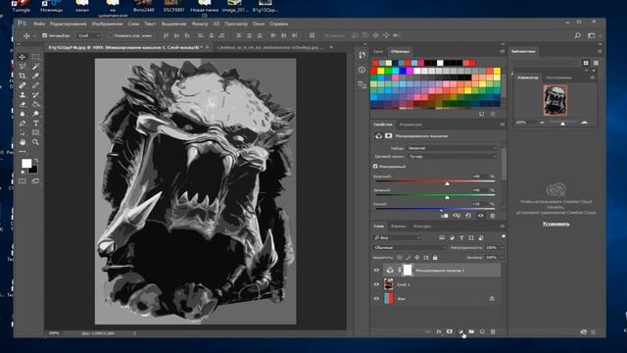Open Контуры tab in Layers panel
627x353 pixels.
422,227
